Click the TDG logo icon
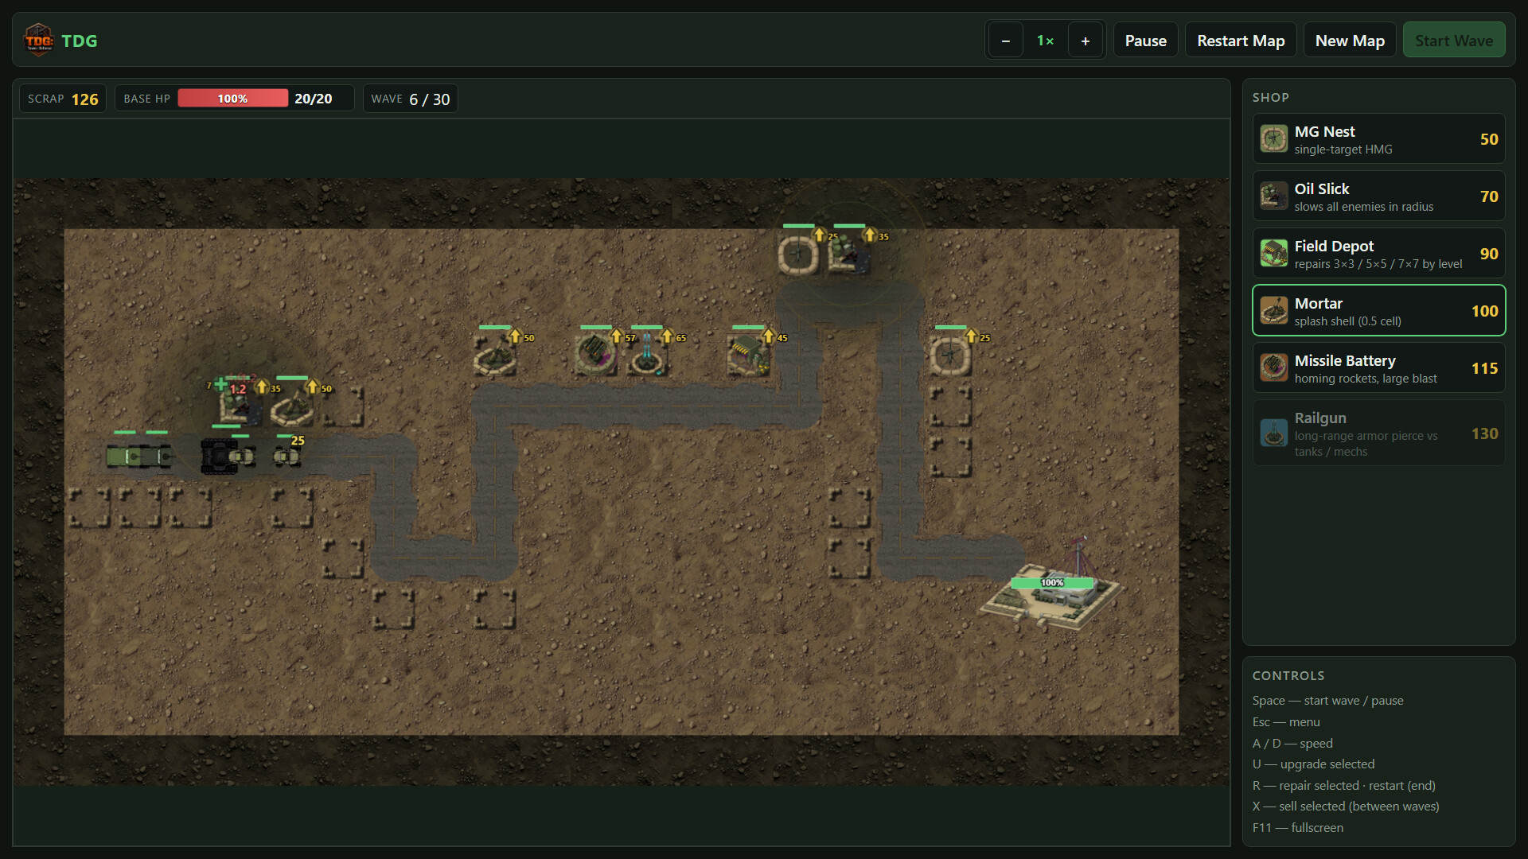Image resolution: width=1528 pixels, height=859 pixels. pos(38,41)
